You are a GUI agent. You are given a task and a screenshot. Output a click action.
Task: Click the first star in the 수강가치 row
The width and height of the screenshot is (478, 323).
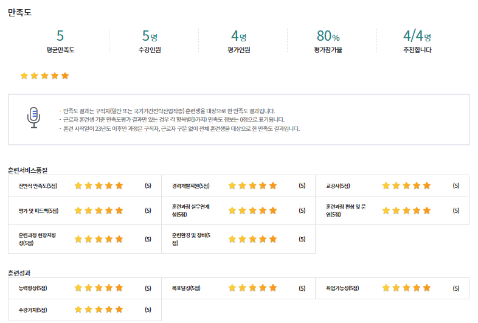[78, 310]
